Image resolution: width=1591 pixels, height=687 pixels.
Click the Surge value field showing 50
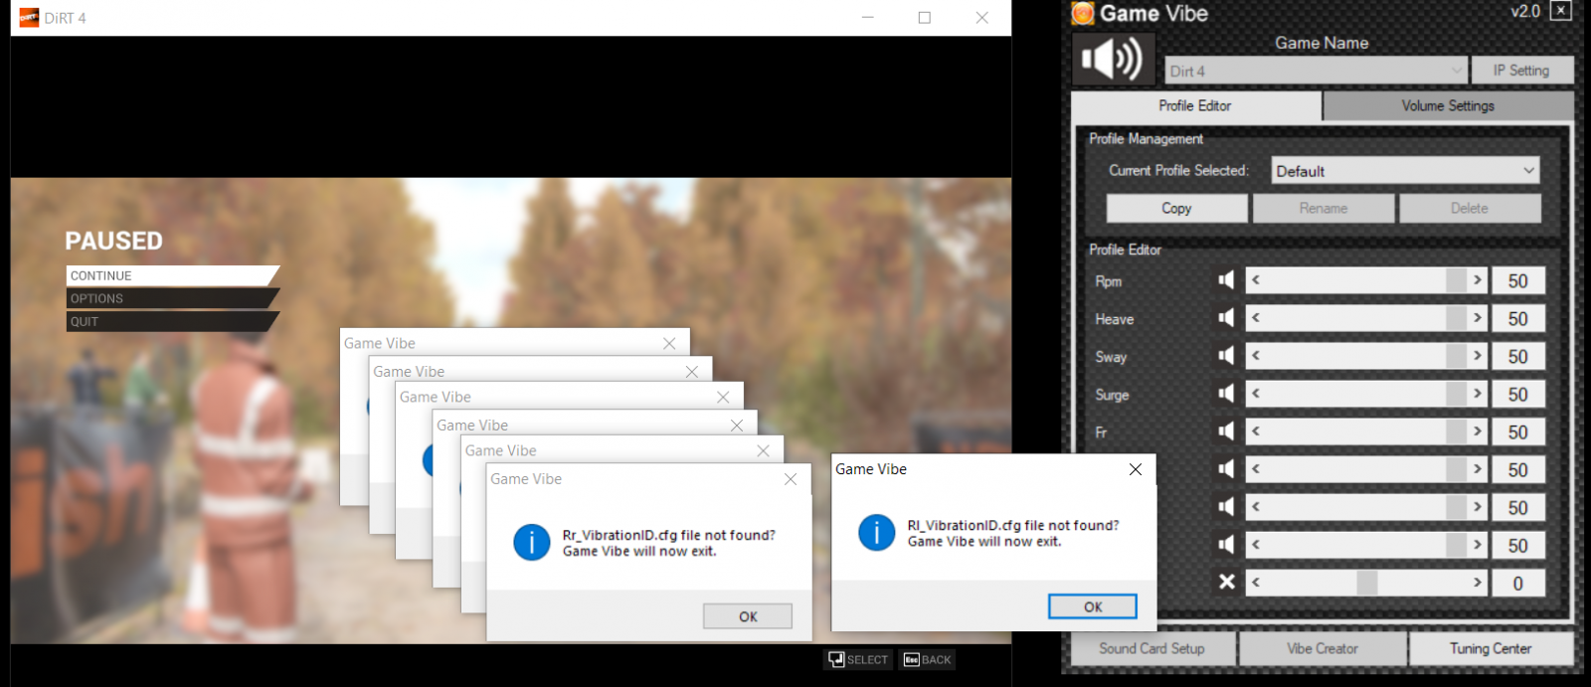[x=1517, y=395]
